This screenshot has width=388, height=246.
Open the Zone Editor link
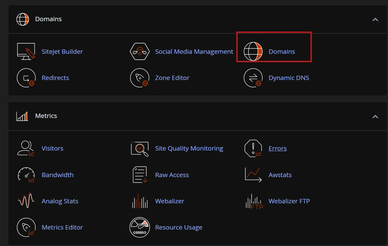[x=172, y=78]
